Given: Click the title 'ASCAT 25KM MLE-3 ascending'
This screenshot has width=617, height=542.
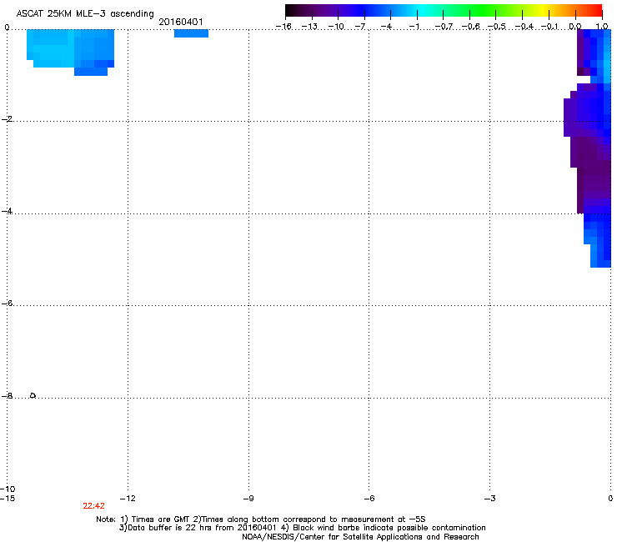Looking at the screenshot, I should 85,14.
